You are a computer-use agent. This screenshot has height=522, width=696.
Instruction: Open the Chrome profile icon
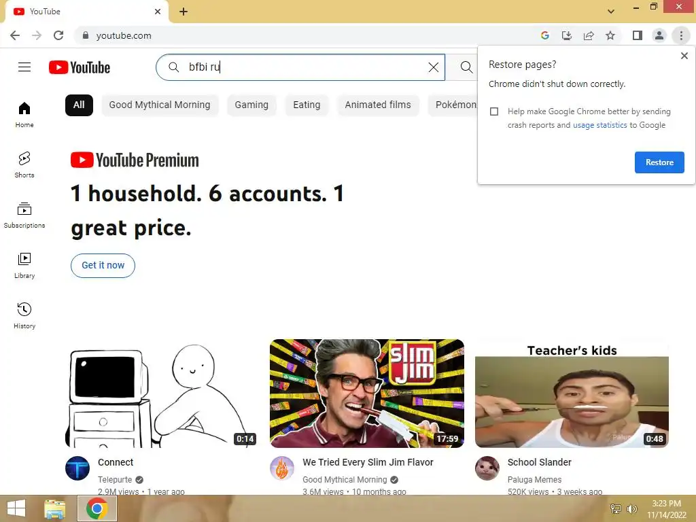(659, 35)
